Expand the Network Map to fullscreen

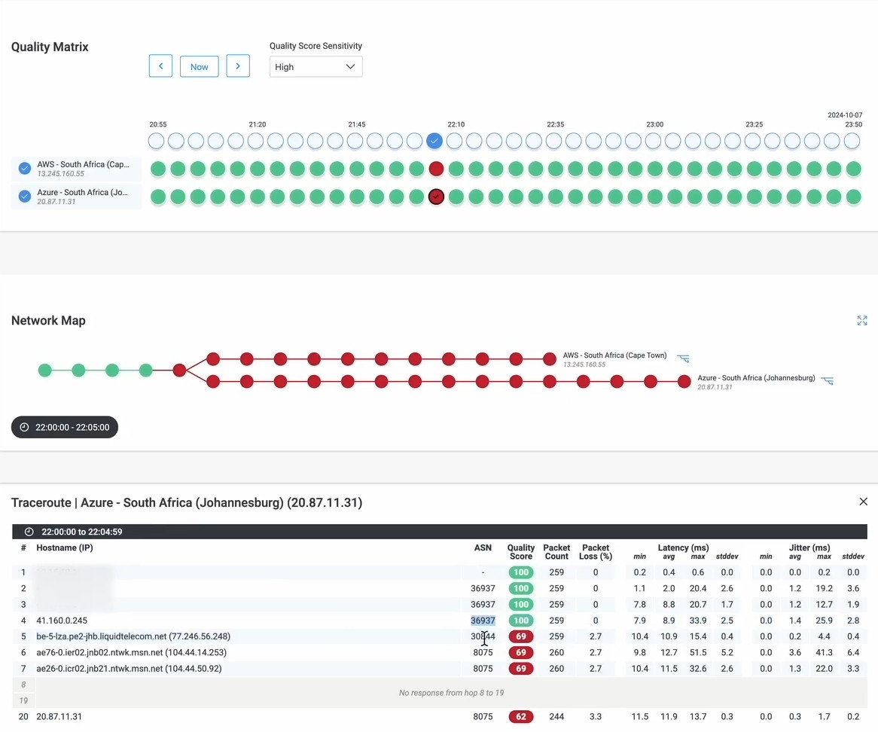[862, 321]
